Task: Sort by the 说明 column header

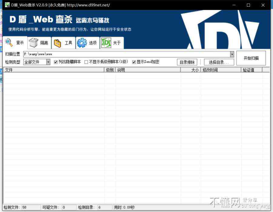Action: pyautogui.click(x=148, y=70)
